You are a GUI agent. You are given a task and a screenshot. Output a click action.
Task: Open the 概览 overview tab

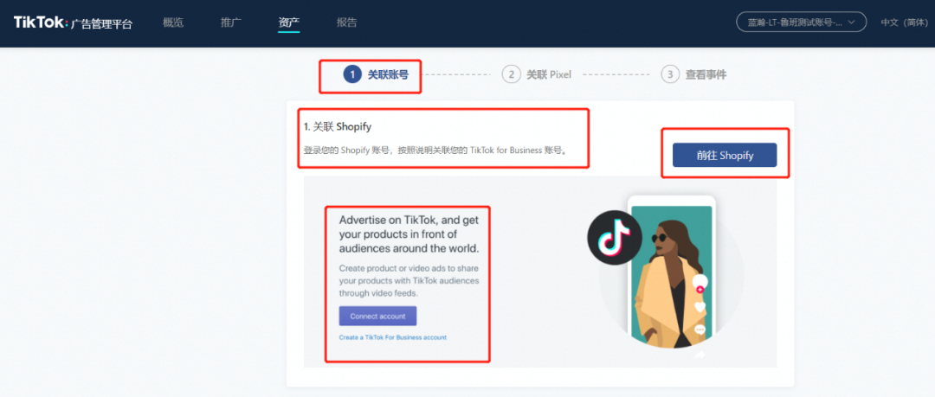pyautogui.click(x=173, y=23)
